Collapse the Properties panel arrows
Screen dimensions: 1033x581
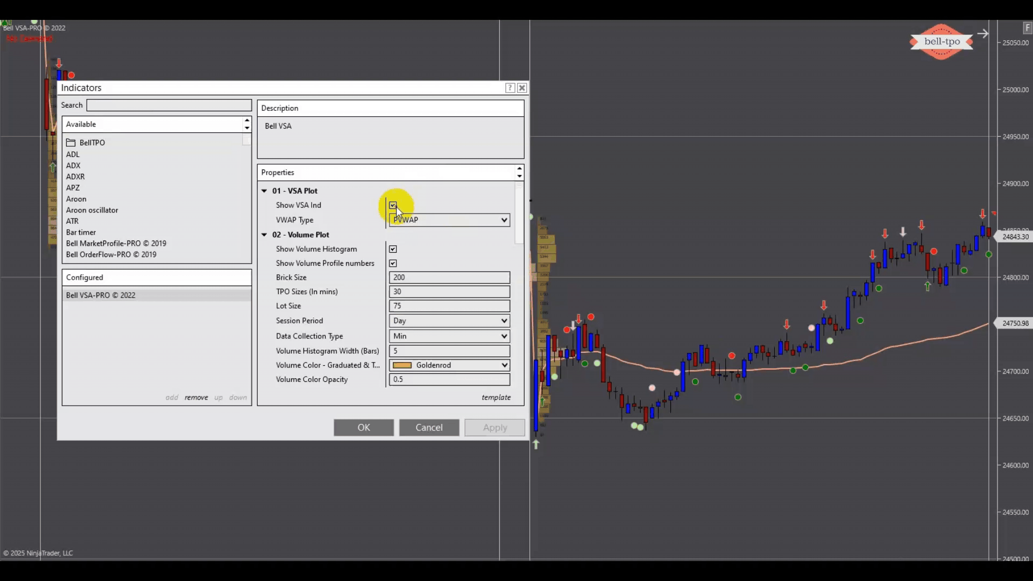tap(519, 172)
